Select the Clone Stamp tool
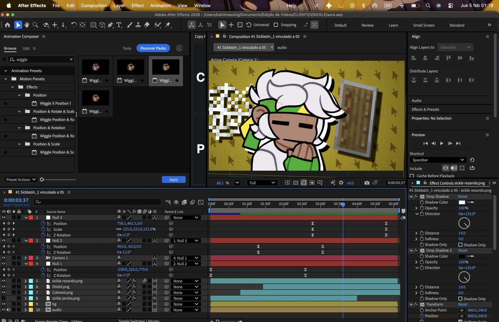 coord(138,25)
